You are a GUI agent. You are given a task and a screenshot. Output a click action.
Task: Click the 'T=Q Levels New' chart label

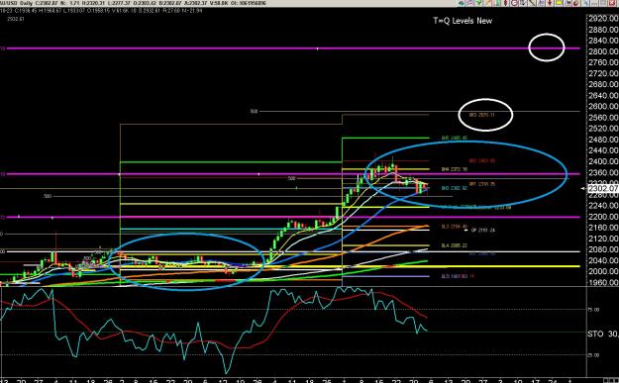click(463, 21)
